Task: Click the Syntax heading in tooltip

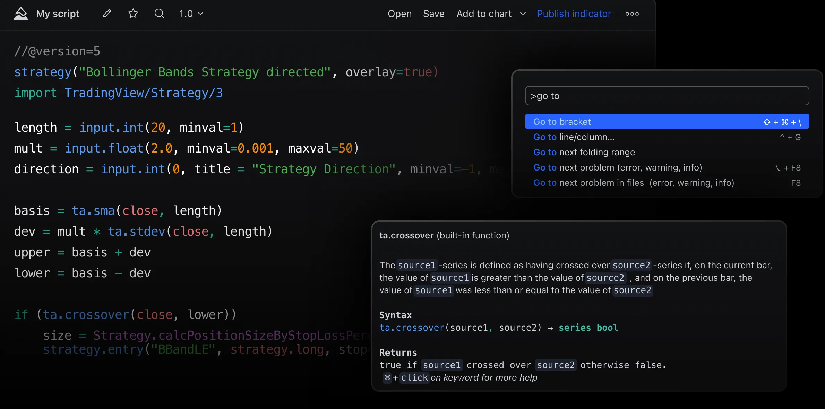Action: [395, 315]
